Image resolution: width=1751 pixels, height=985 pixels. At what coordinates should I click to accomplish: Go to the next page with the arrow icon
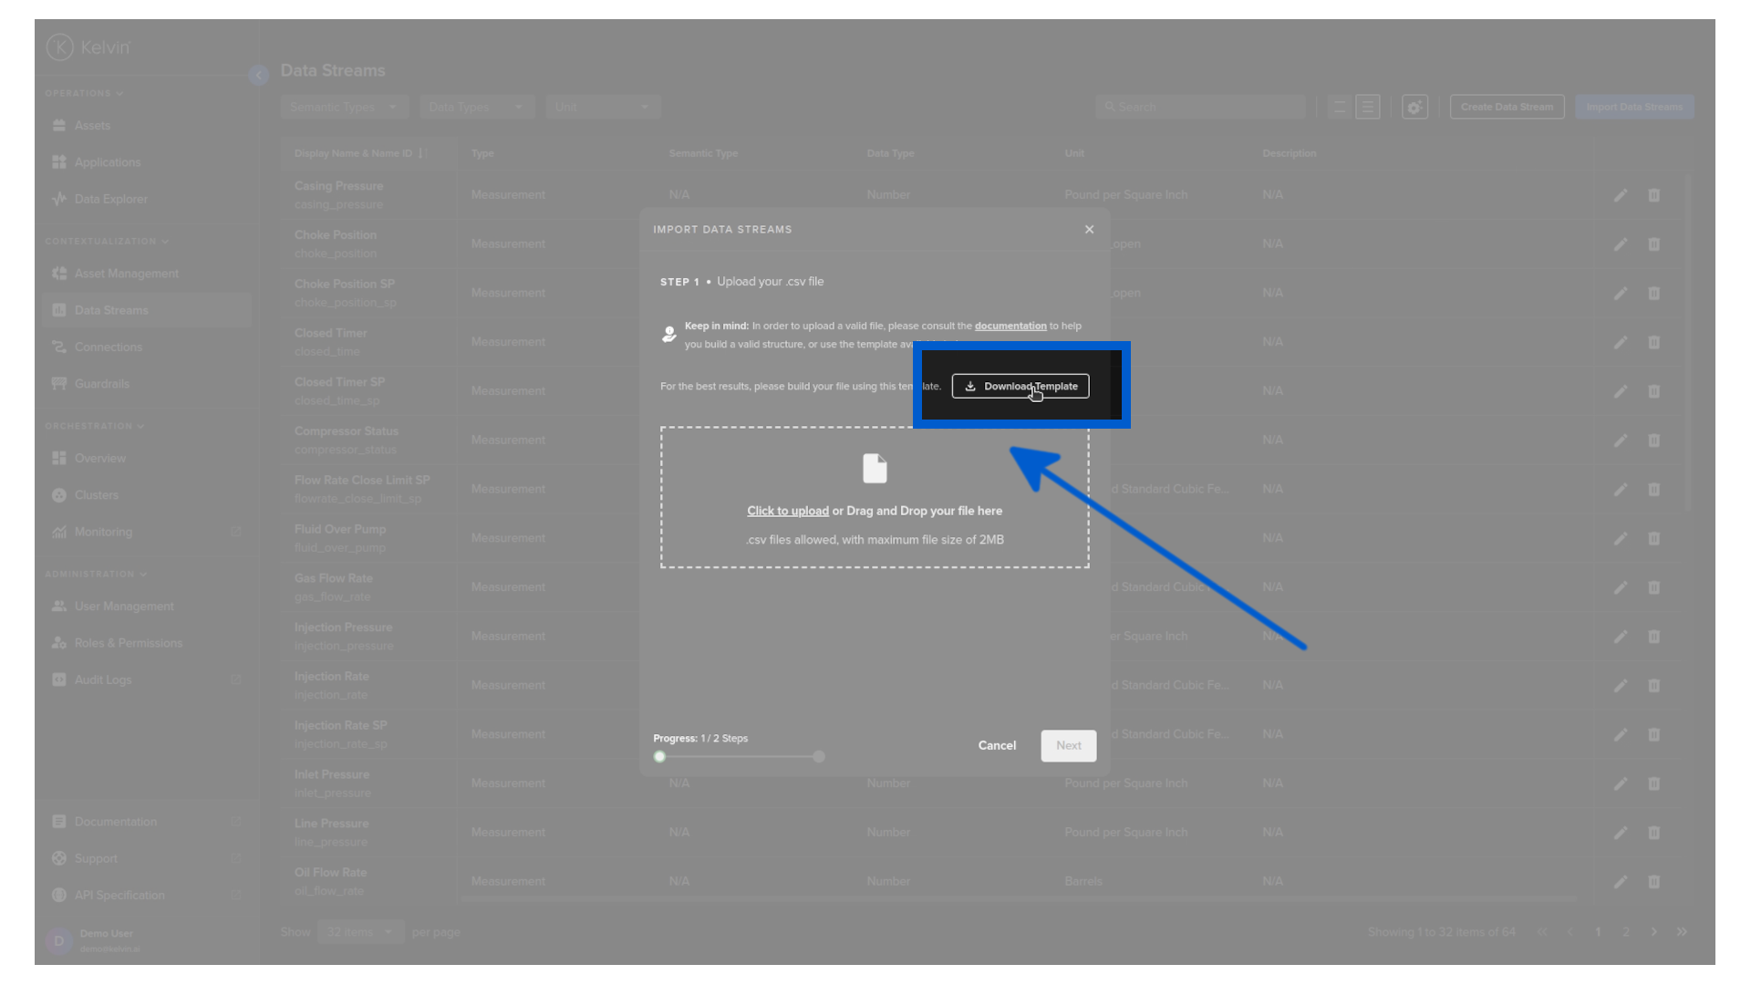(x=1653, y=932)
